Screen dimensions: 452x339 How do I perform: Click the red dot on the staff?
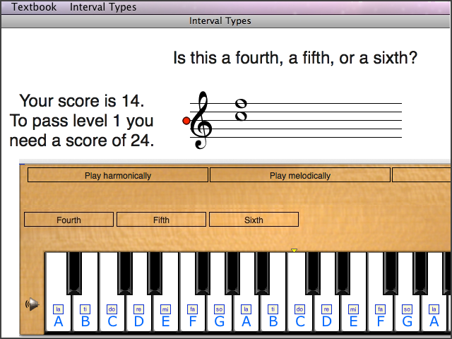[186, 121]
